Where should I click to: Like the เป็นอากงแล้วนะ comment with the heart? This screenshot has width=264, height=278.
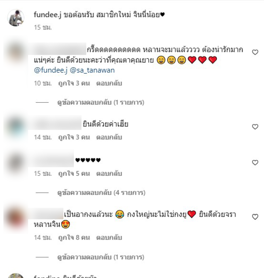pos(255,217)
